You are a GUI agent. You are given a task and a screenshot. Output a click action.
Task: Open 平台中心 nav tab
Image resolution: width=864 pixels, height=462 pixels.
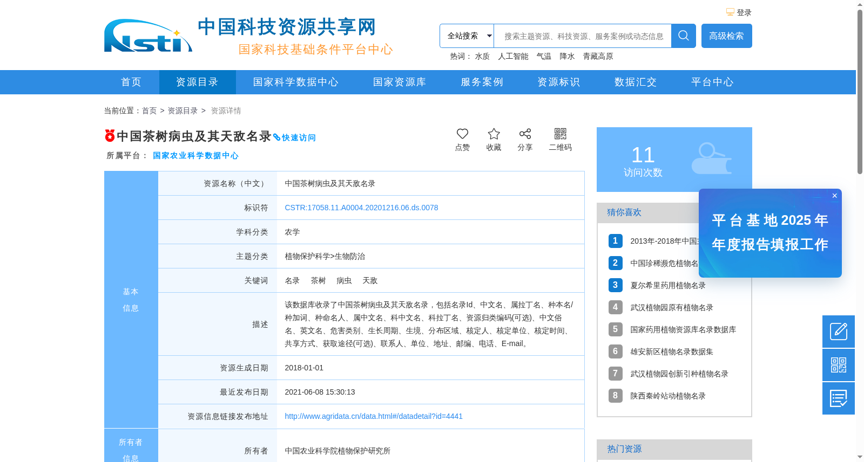point(712,82)
